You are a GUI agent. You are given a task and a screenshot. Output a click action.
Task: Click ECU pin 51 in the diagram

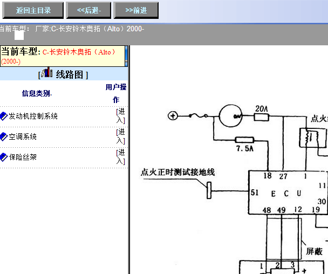255,193
